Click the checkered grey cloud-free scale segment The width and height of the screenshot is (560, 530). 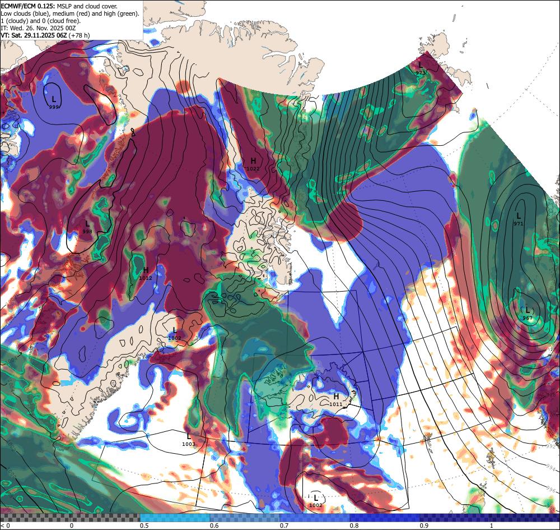pos(70,518)
